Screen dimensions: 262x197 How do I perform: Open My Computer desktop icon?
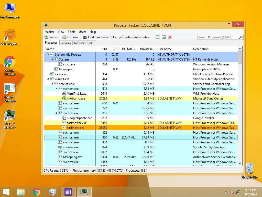click(x=10, y=11)
